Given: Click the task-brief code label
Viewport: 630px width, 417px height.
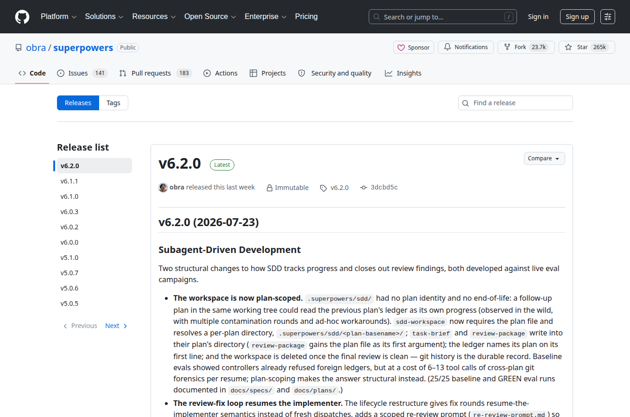Looking at the screenshot, I should tap(431, 334).
